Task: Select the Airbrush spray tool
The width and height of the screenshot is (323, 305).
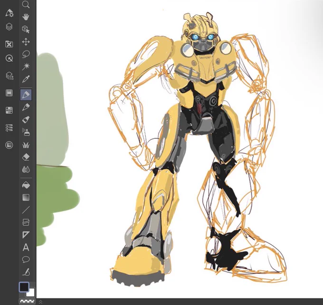Action: (26, 132)
